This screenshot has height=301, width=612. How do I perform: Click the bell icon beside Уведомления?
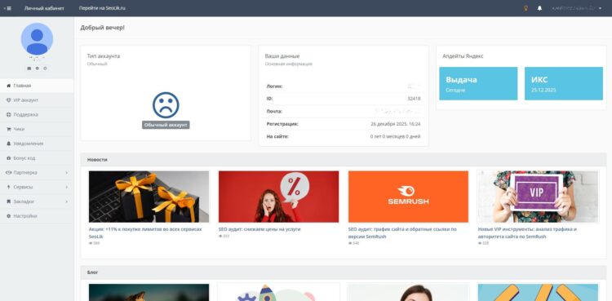click(x=9, y=144)
